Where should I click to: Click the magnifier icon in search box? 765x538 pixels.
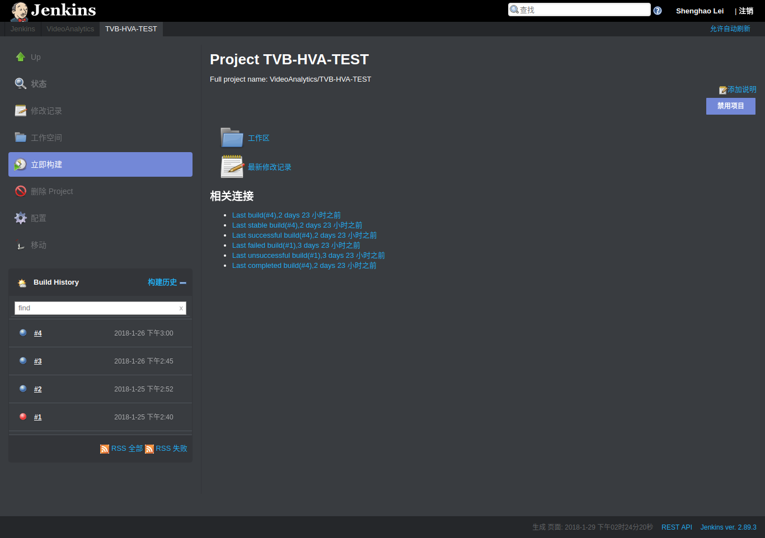point(514,10)
